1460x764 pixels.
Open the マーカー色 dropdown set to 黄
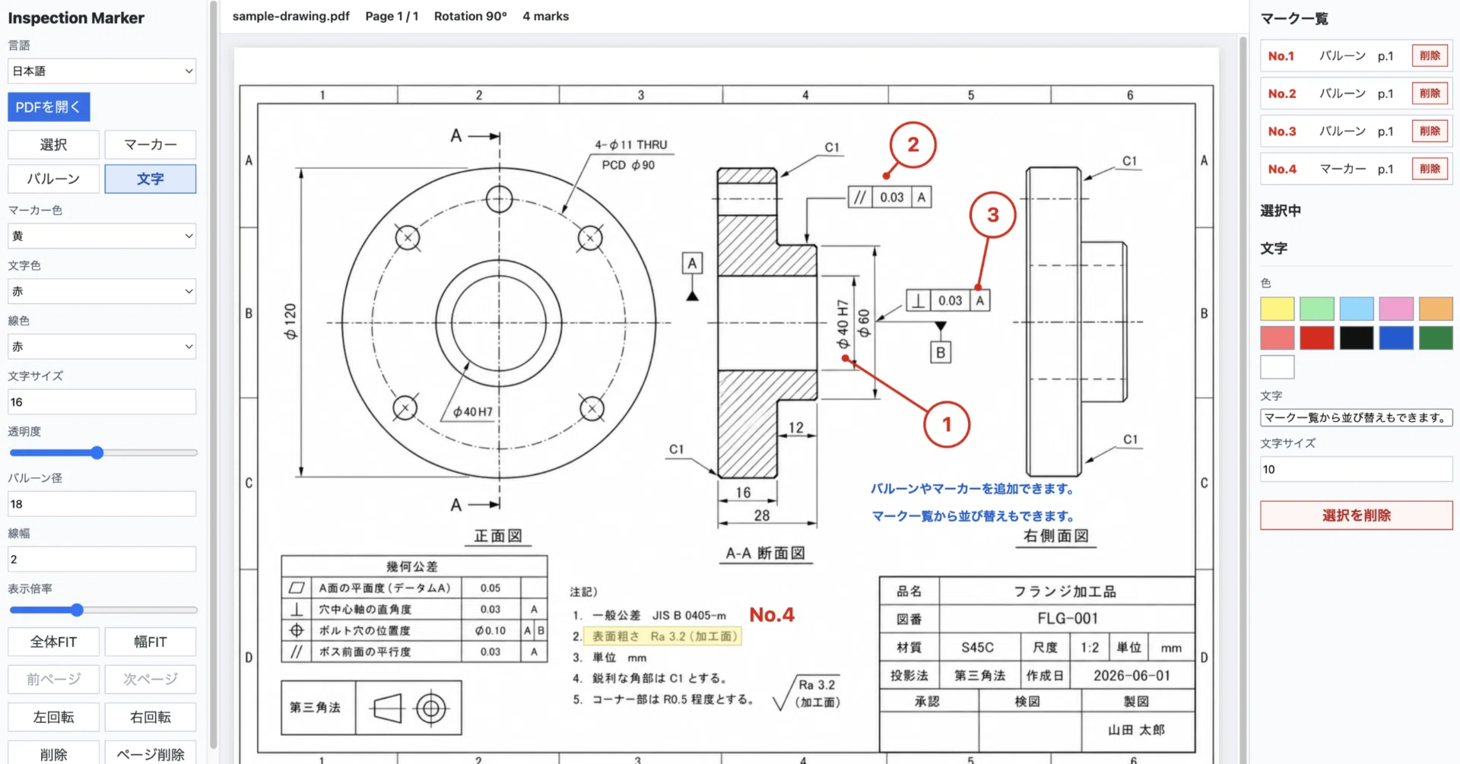(x=102, y=236)
